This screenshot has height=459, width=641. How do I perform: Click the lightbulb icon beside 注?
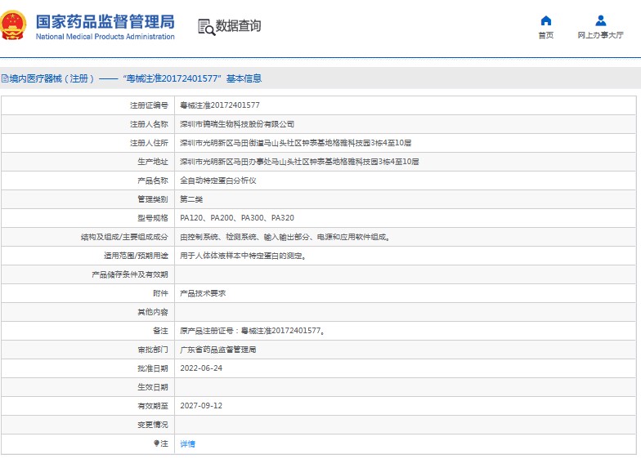pyautogui.click(x=156, y=443)
